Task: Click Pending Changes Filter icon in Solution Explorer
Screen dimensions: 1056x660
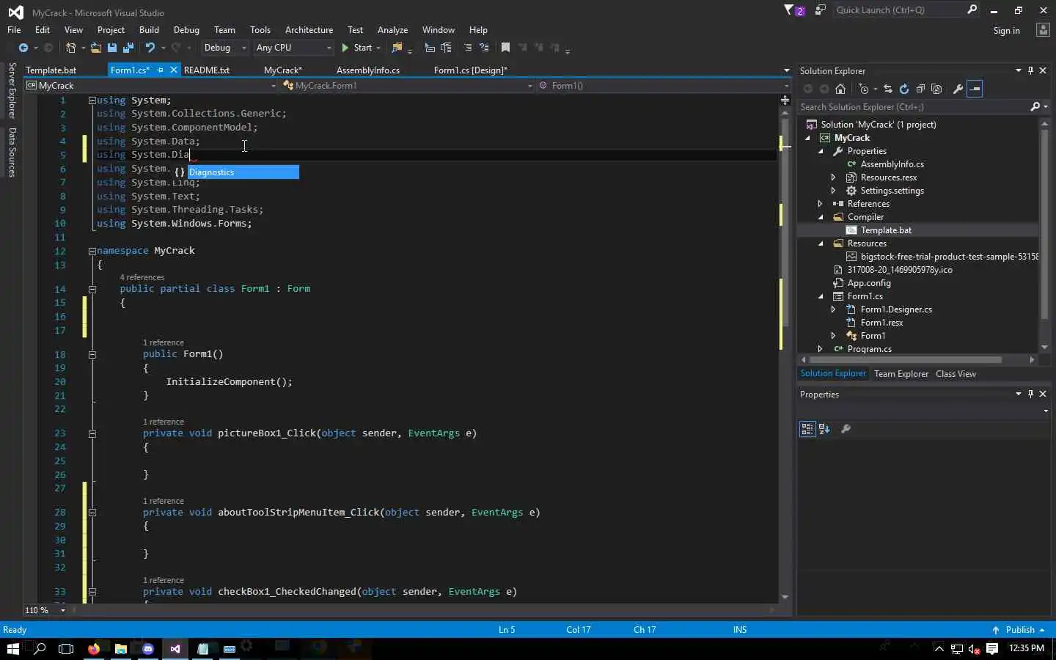Action: point(864,89)
